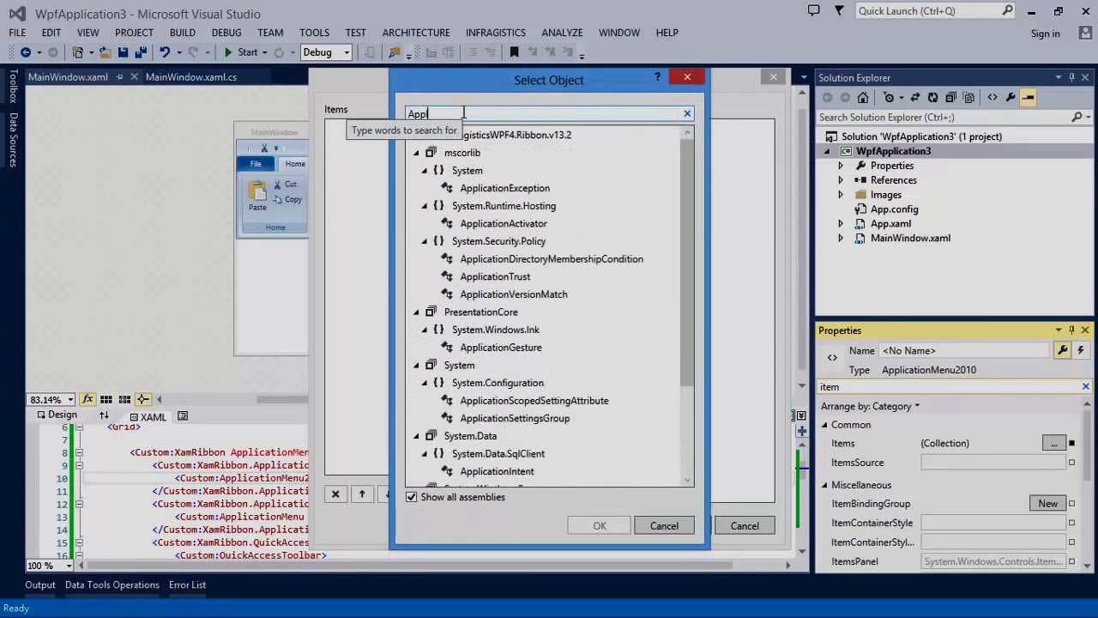Open the INFRAGISTICS menu
1098x618 pixels.
(496, 33)
